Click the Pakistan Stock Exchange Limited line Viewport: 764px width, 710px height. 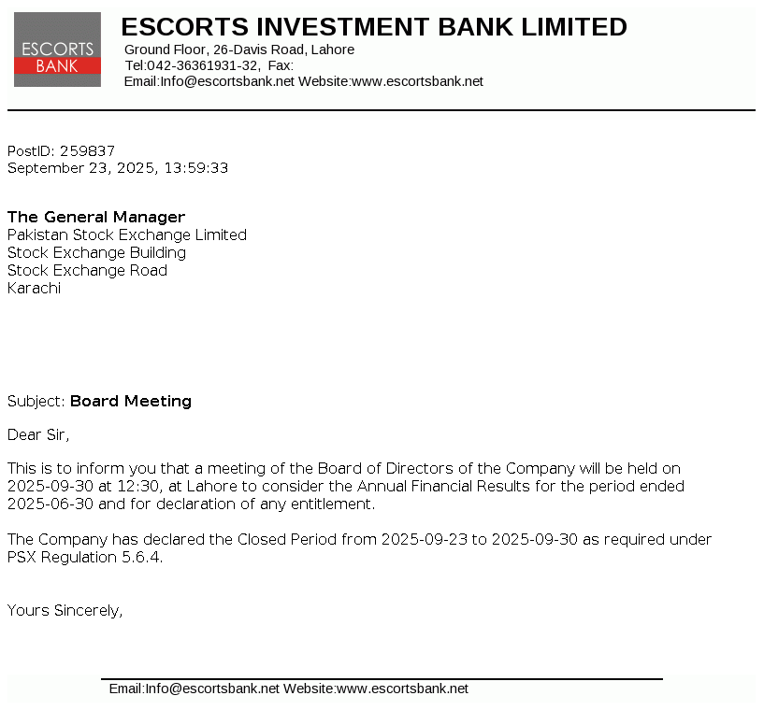pyautogui.click(x=126, y=234)
